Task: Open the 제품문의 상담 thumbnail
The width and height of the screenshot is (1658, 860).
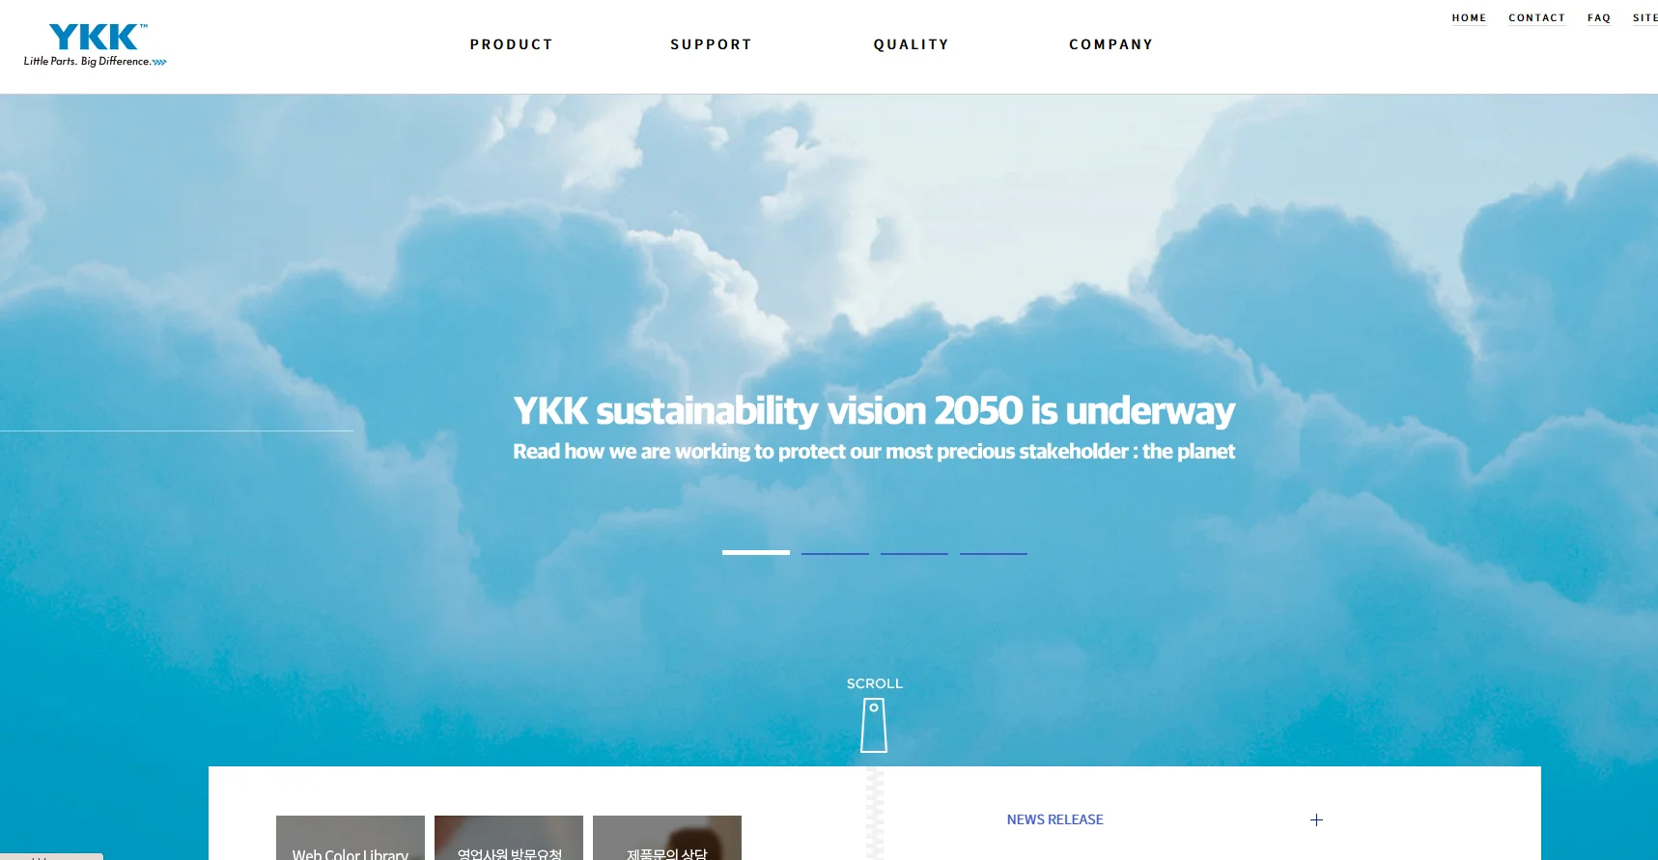Action: click(x=667, y=838)
